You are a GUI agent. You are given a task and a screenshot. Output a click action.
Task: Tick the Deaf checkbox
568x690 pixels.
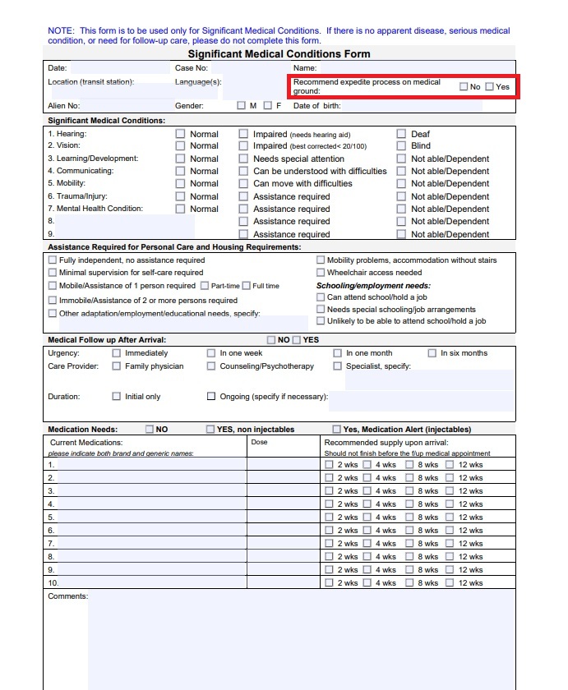(x=402, y=134)
